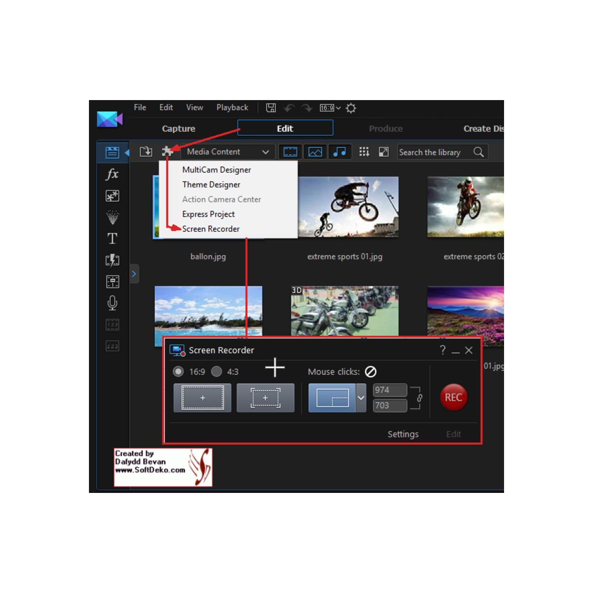
Task: Open the project aspect ratio dropdown in titlebar
Action: [330, 107]
